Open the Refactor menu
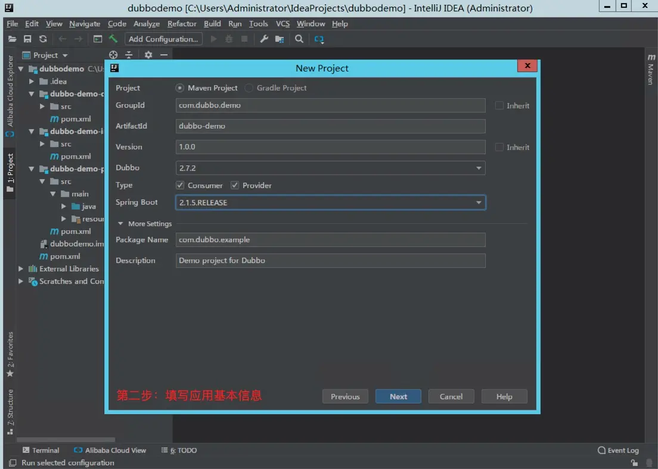The width and height of the screenshot is (658, 469). [x=182, y=24]
